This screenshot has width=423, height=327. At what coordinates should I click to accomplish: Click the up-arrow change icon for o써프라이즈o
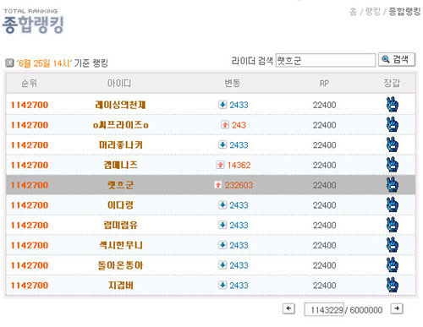coord(225,124)
